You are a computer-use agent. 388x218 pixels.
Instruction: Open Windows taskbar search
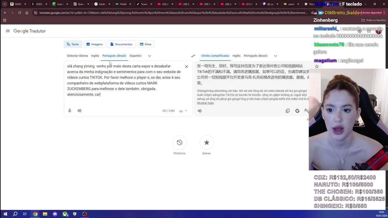click(15, 214)
